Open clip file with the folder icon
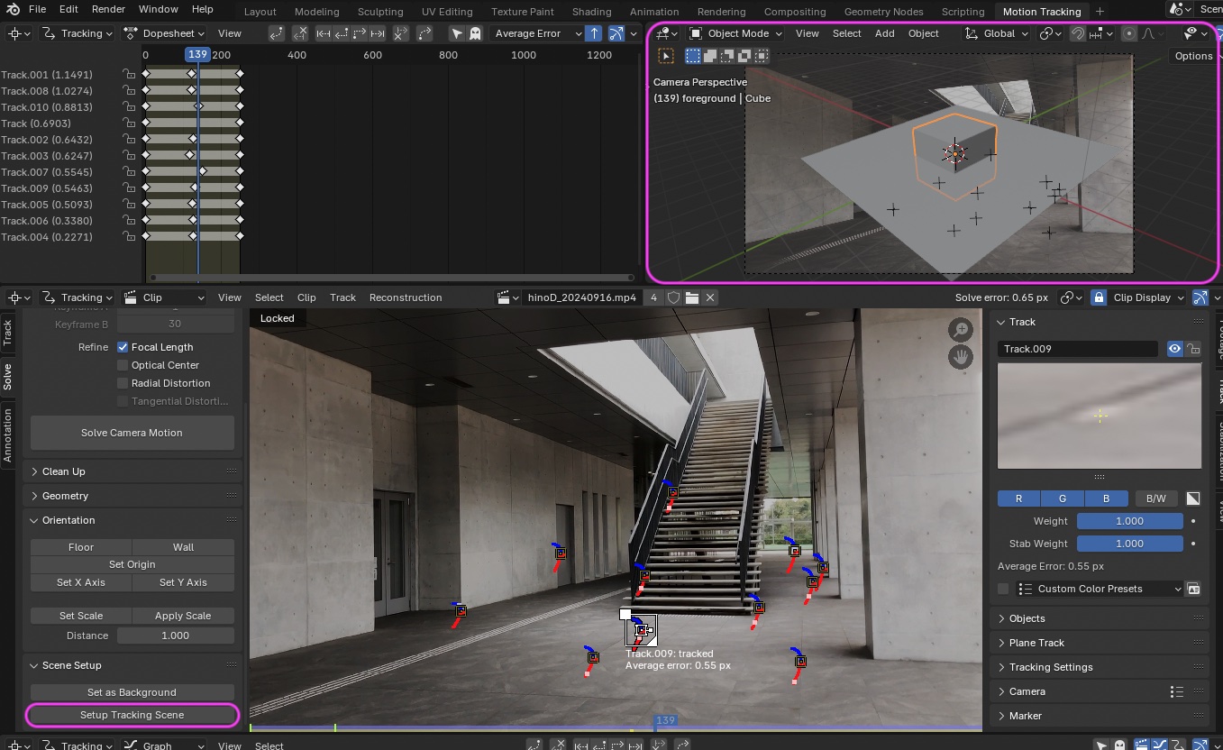Screen dimensions: 1223x750 (691, 297)
